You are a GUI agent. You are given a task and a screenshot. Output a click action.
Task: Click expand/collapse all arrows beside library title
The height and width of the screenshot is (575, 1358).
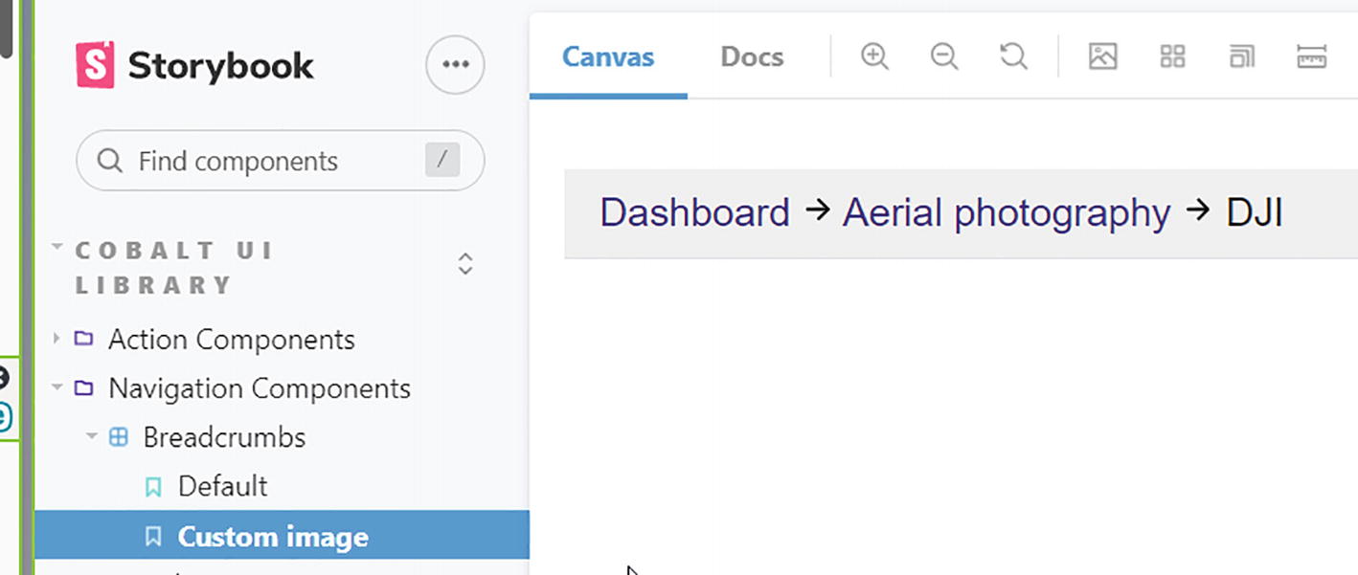coord(465,264)
